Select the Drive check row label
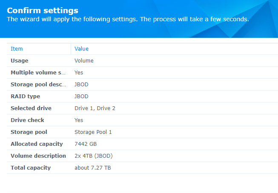Screen dimensions: 278x193 tap(27, 120)
